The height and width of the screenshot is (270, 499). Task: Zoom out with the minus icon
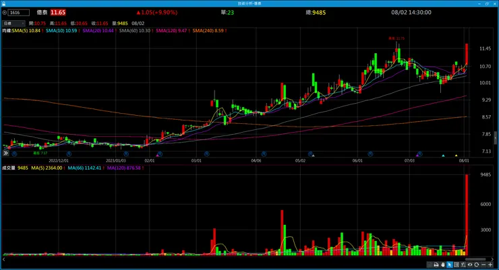point(483,265)
